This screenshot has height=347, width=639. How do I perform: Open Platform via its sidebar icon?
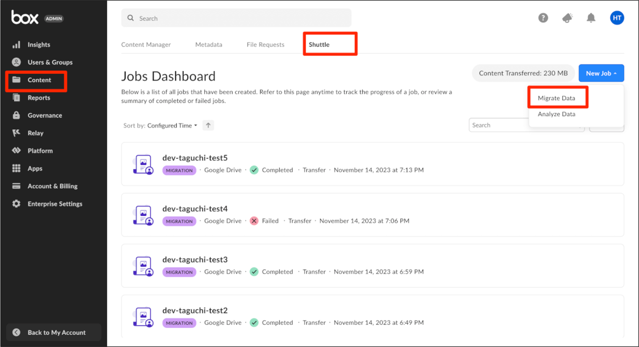click(16, 150)
